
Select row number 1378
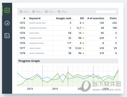point(22,53)
